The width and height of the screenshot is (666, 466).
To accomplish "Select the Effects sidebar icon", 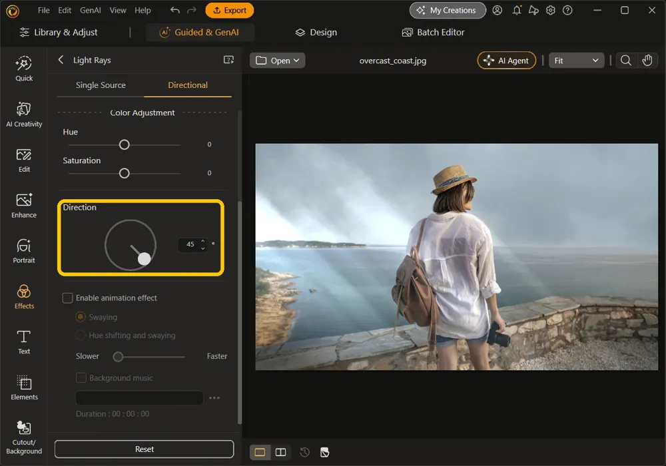I will [x=24, y=297].
